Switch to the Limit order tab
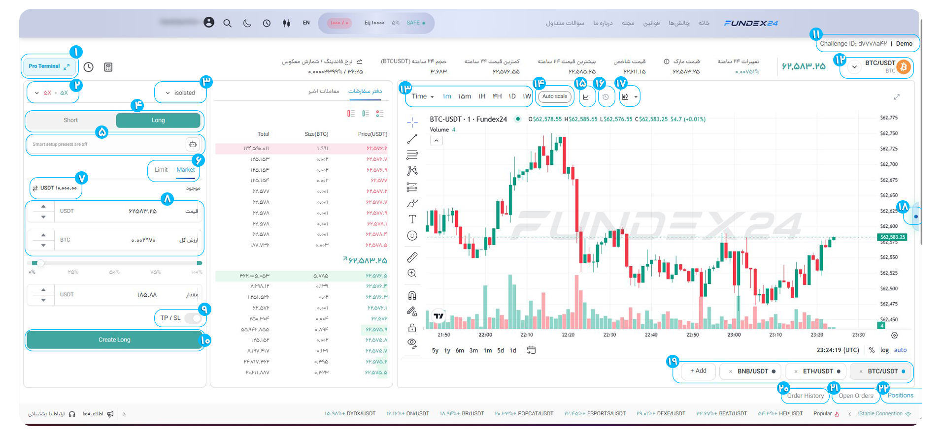943x435 pixels. pos(161,170)
